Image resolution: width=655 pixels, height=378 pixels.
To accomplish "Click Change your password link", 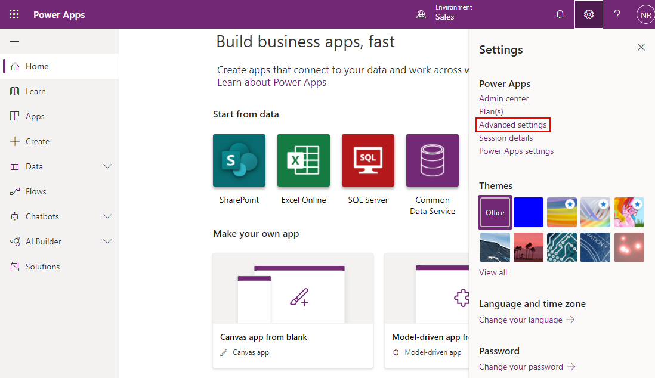I will [x=527, y=367].
